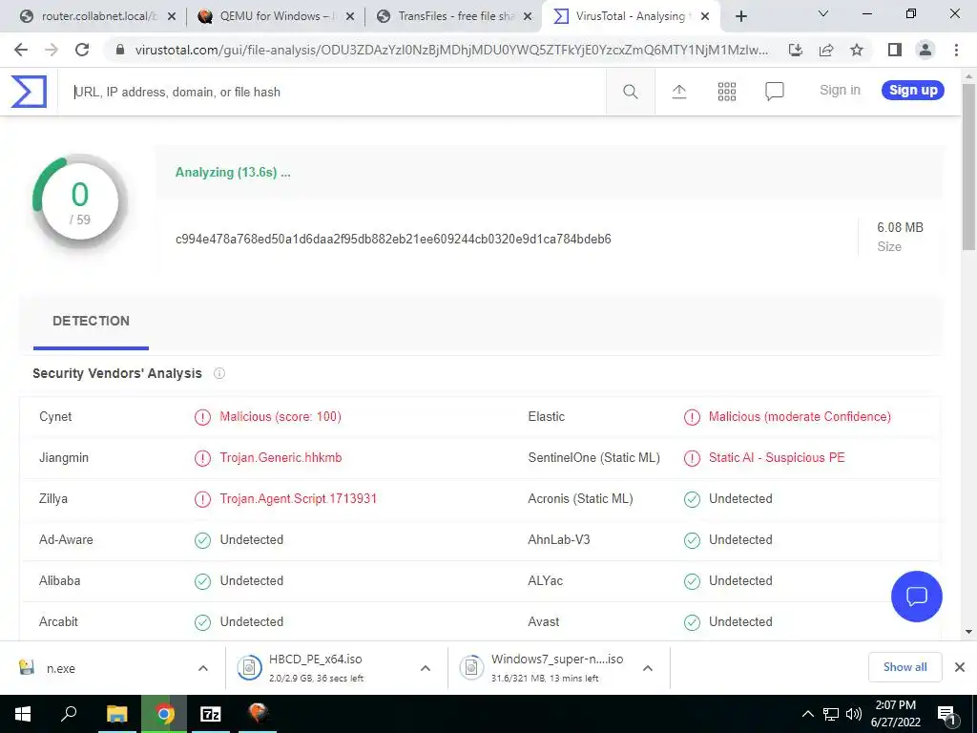Click the upload file icon
The image size is (977, 733).
[679, 92]
